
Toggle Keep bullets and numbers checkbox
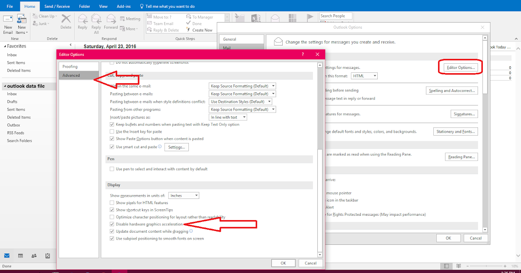[x=112, y=124]
